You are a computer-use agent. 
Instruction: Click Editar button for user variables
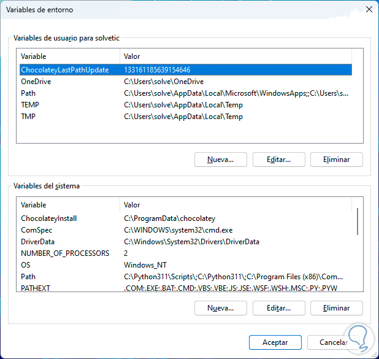[278, 160]
